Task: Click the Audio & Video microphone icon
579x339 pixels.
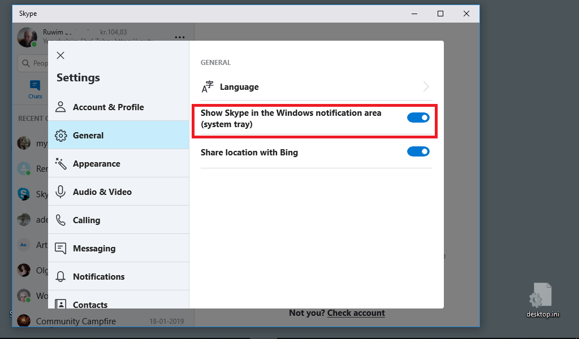Action: point(61,192)
